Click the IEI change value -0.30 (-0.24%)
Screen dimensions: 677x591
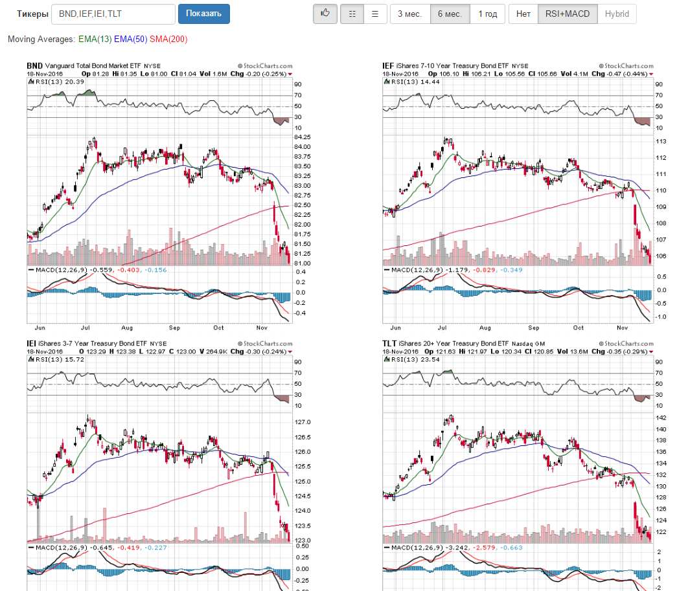pos(265,351)
